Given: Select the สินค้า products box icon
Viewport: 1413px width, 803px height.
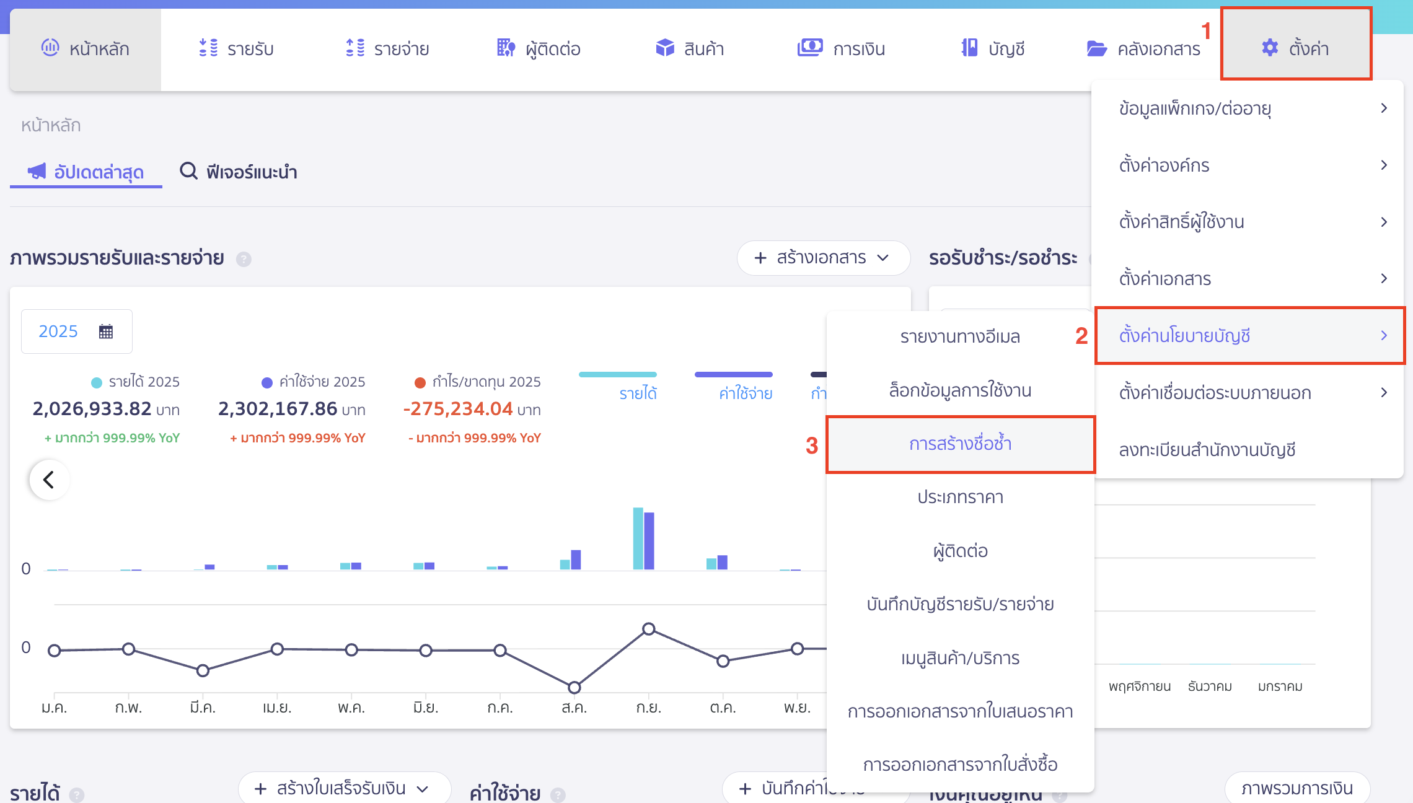Looking at the screenshot, I should pos(664,48).
